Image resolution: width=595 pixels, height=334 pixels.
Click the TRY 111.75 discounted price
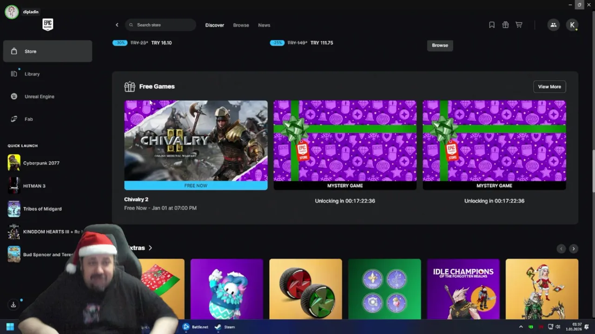point(322,43)
